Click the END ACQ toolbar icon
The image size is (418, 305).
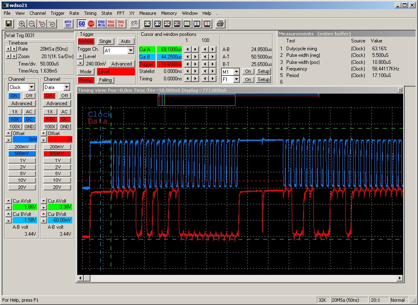coord(101,24)
